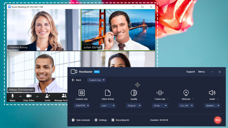Open the 24 fps frame rate dropdown
The image size is (228, 128).
pos(160,106)
